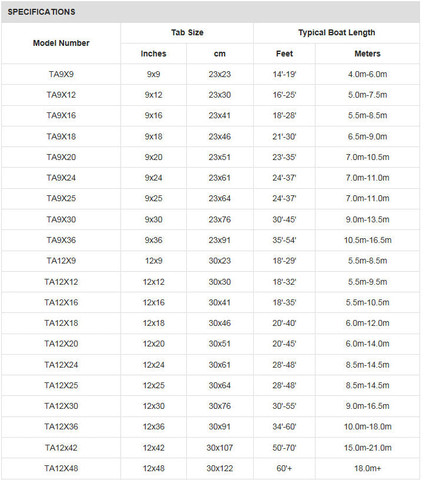Click the SPECIFICATIONS section header
Viewport: 423px width, 480px height.
42,12
